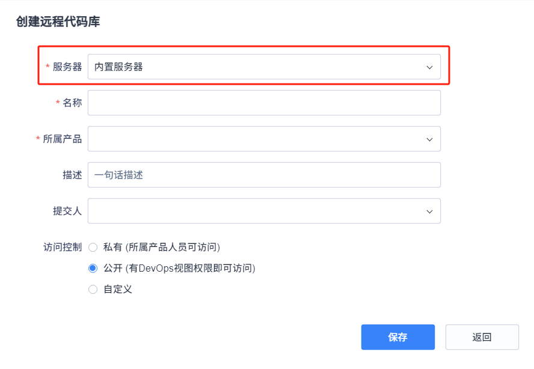
Task: Click the 访问控制 section label
Action: tap(63, 247)
